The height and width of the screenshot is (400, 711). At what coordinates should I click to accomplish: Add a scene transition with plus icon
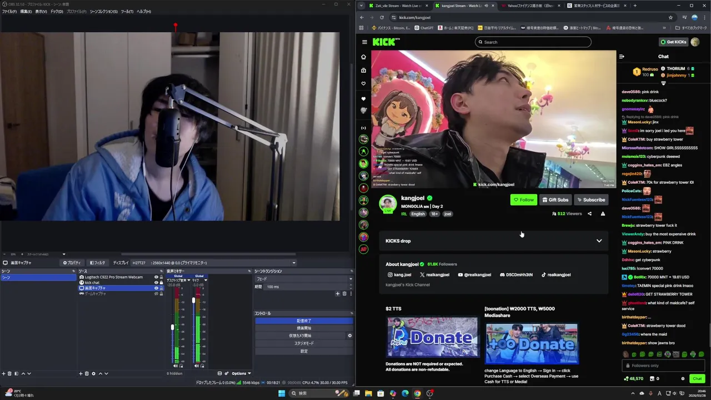(337, 293)
